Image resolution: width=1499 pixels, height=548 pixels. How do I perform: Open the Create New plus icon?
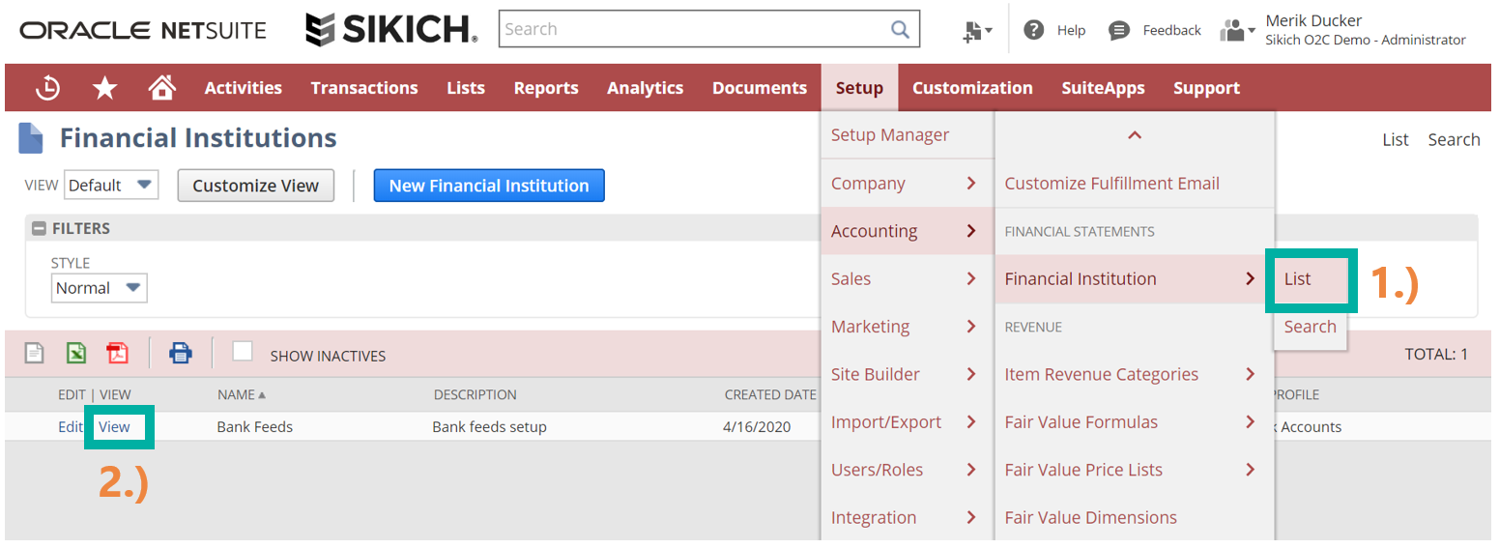[x=976, y=31]
